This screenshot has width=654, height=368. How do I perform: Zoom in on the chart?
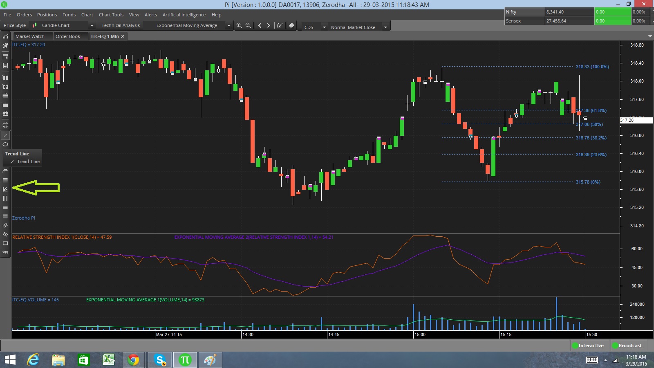[x=239, y=25]
